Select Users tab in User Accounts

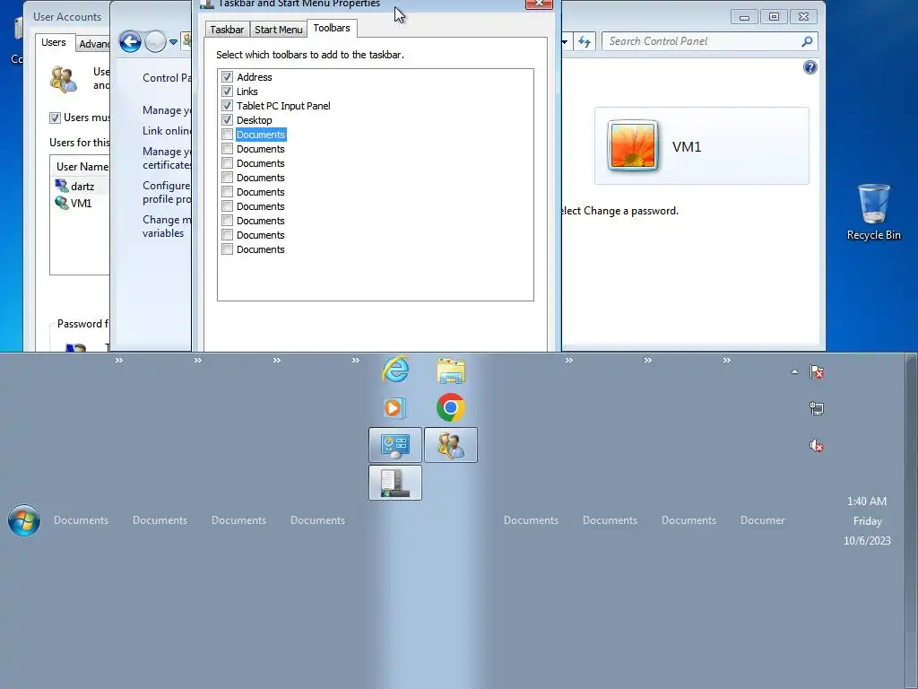click(x=54, y=42)
